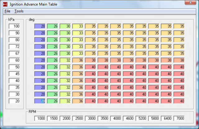Click the 20 kPa load bin field

[x=14, y=101]
